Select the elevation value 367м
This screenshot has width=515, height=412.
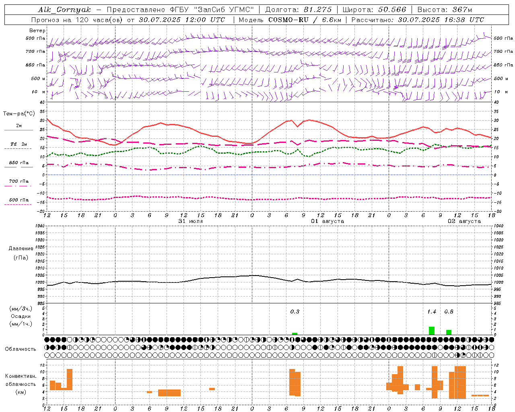(462, 10)
